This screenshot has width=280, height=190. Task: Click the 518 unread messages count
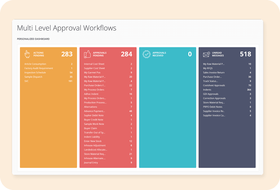point(245,54)
